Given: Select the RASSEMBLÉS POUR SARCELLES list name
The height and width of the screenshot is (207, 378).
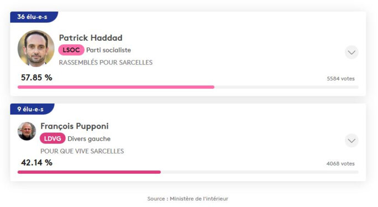Looking at the screenshot, I should coord(106,62).
